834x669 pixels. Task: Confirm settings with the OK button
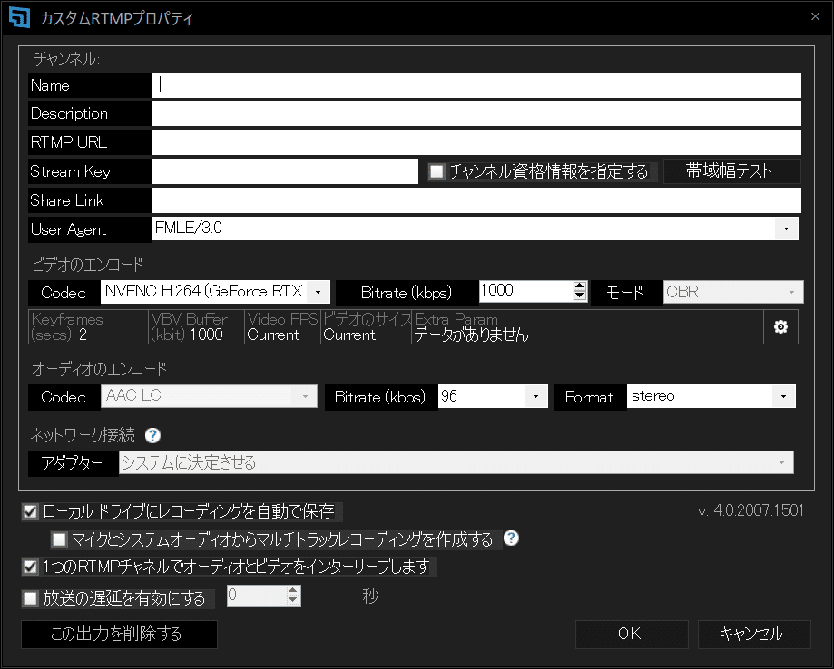point(632,634)
